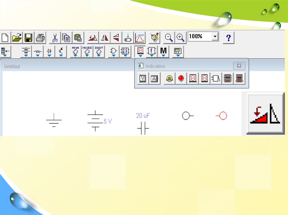Pick the Decoded Seven-Segment Display
This screenshot has height=215, width=288.
[204, 79]
